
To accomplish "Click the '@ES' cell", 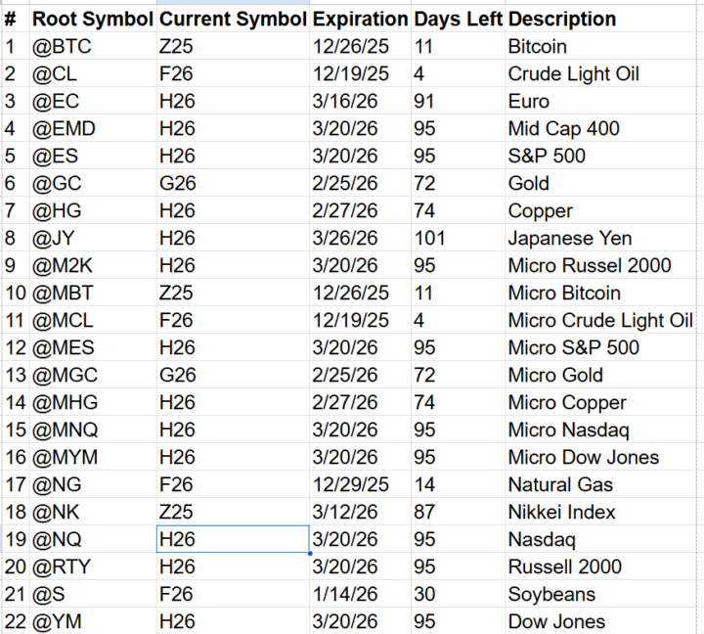I will [93, 156].
